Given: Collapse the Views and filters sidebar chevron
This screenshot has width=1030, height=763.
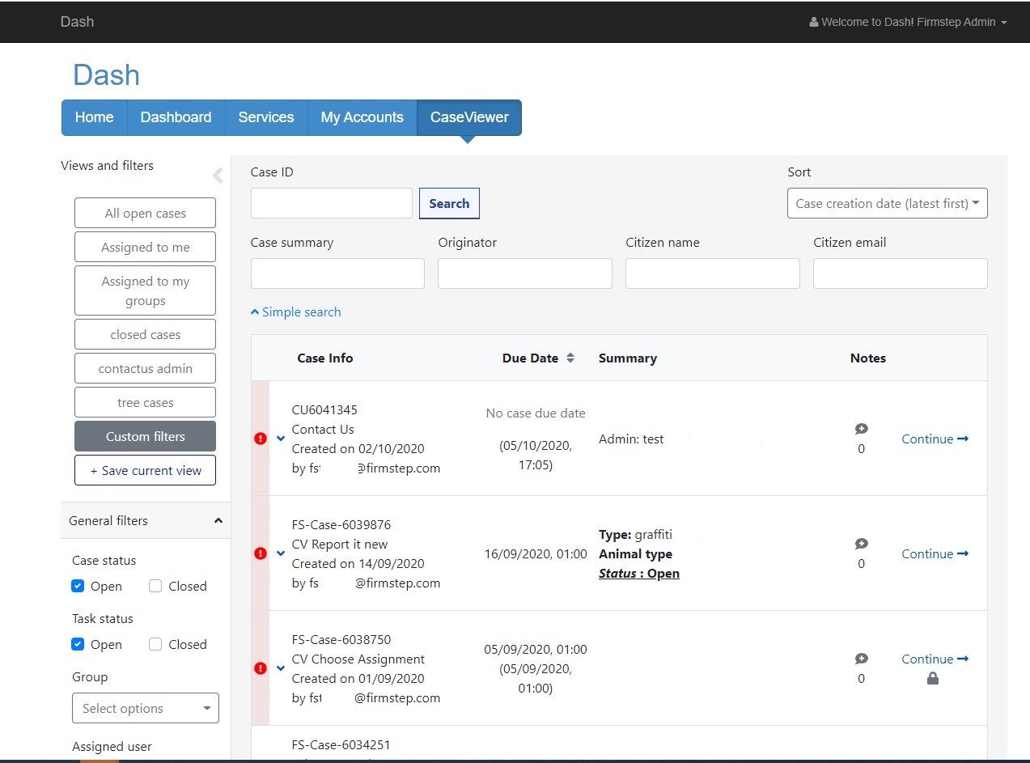Looking at the screenshot, I should (217, 176).
